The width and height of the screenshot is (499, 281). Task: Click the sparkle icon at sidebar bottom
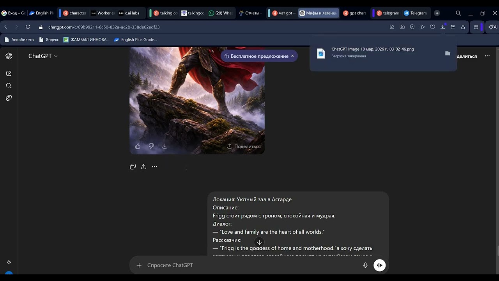[9, 262]
